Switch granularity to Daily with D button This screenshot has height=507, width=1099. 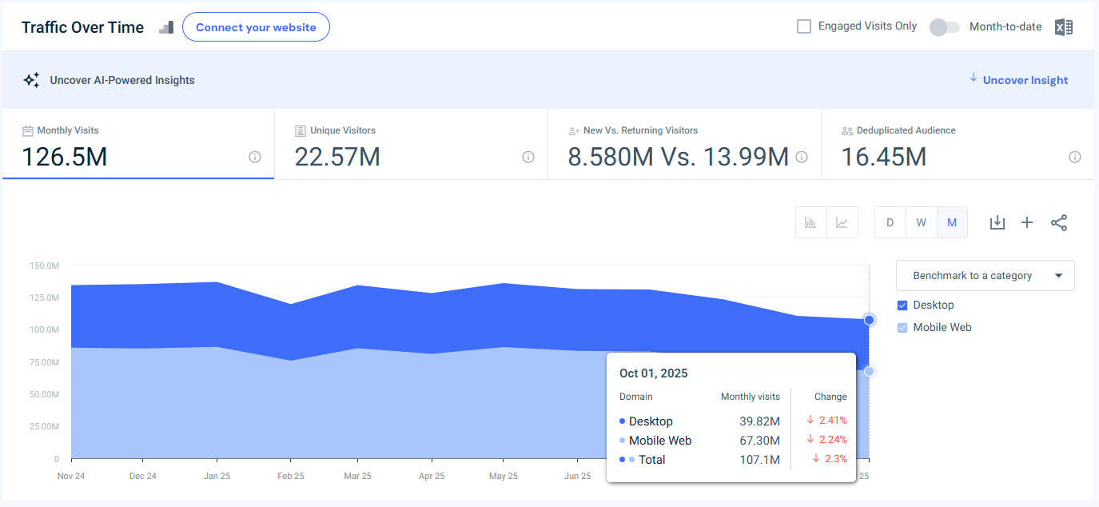tap(890, 222)
